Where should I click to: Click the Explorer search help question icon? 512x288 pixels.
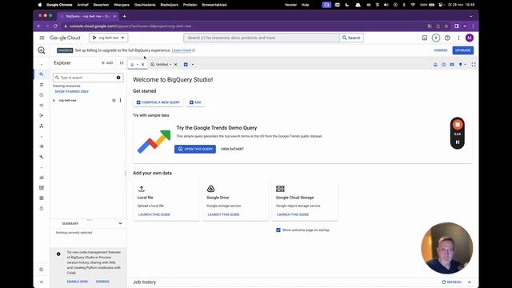118,78
